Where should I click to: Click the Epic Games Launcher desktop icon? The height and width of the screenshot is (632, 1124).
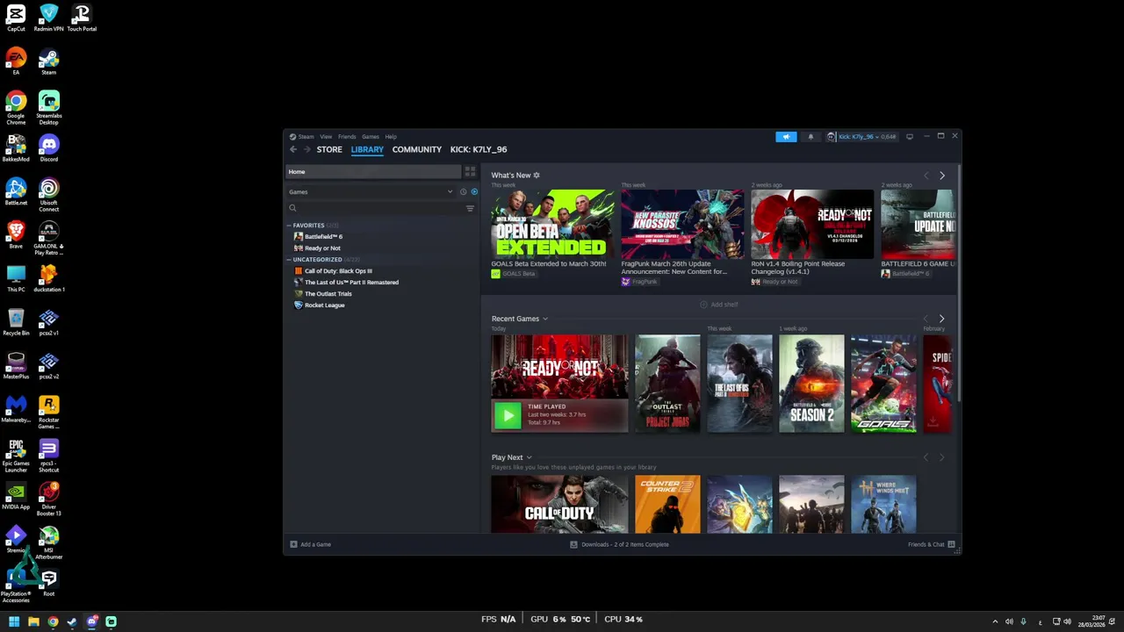[16, 455]
